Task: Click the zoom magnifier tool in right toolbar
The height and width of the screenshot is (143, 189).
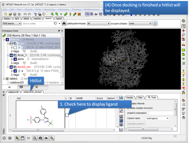Action: click(x=183, y=35)
